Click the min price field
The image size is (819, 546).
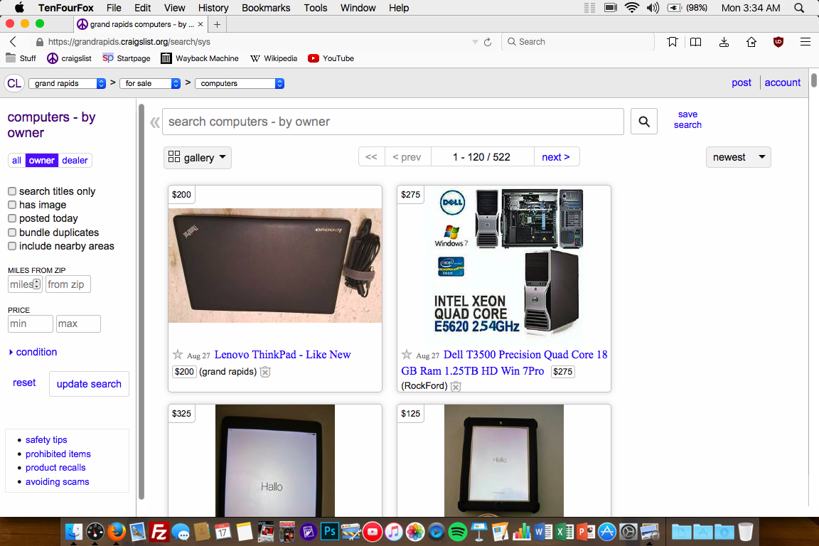coord(31,324)
